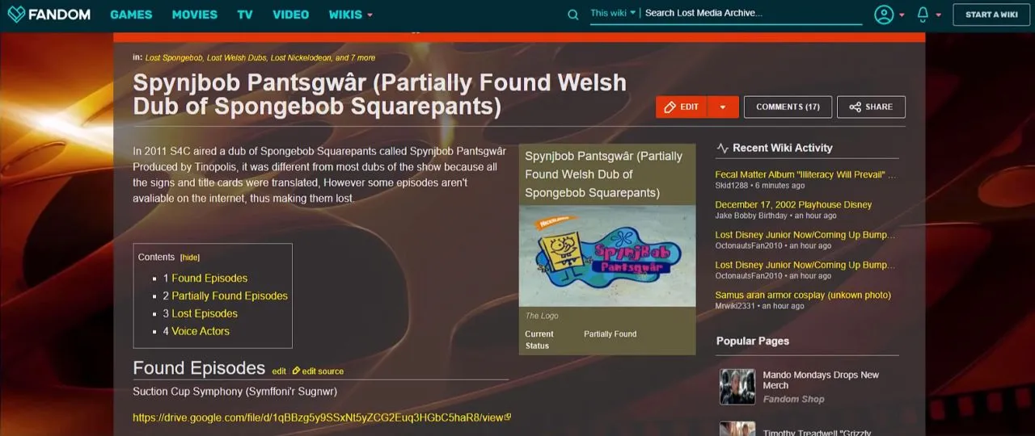Expand the account dropdown arrow
This screenshot has width=1035, height=436.
tap(902, 15)
